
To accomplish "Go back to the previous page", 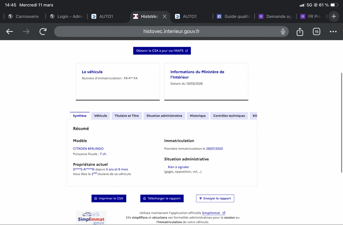I will [x=10, y=31].
